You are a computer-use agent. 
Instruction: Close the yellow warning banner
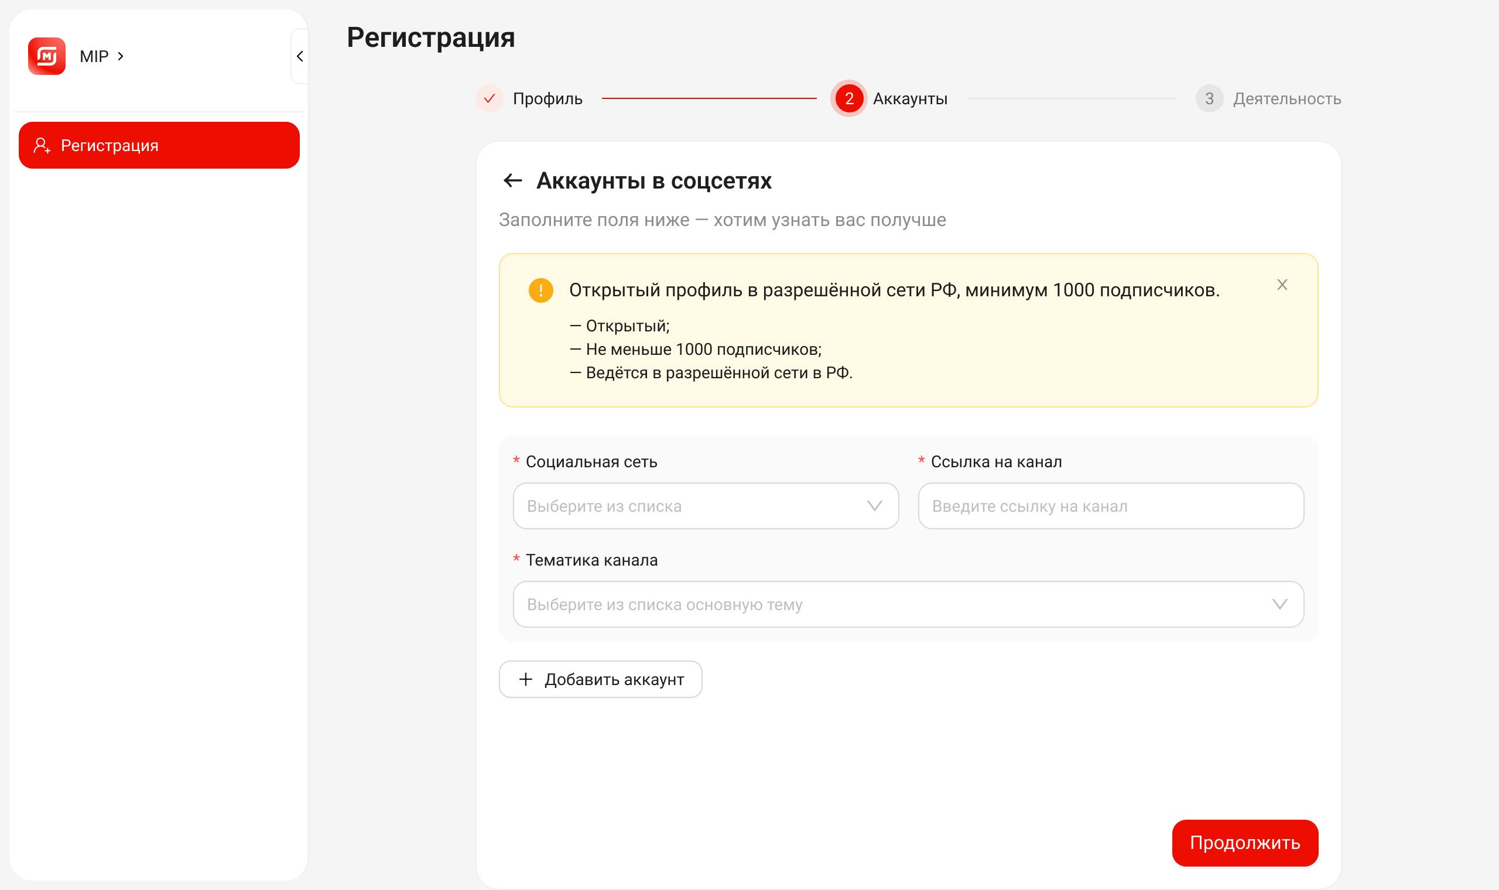1282,285
